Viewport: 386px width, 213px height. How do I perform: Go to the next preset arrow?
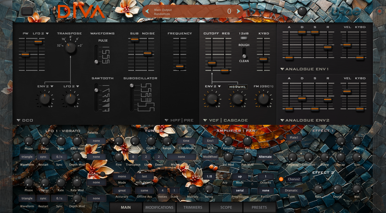239,11
